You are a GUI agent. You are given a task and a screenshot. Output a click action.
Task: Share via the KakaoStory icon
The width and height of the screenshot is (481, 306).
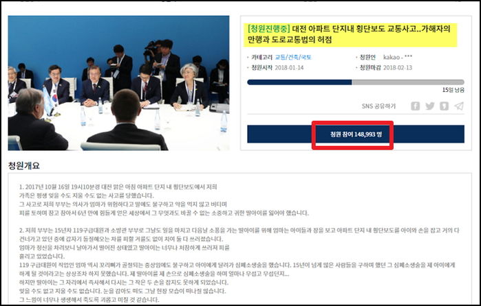click(445, 106)
